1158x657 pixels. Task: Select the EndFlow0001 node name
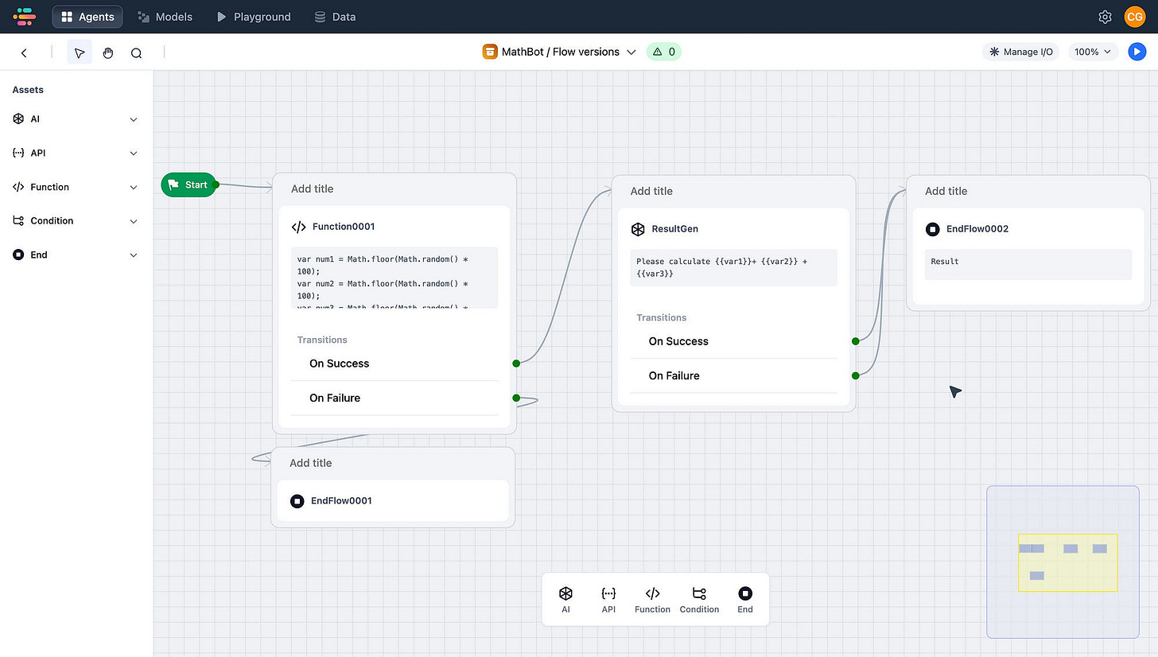coord(341,501)
